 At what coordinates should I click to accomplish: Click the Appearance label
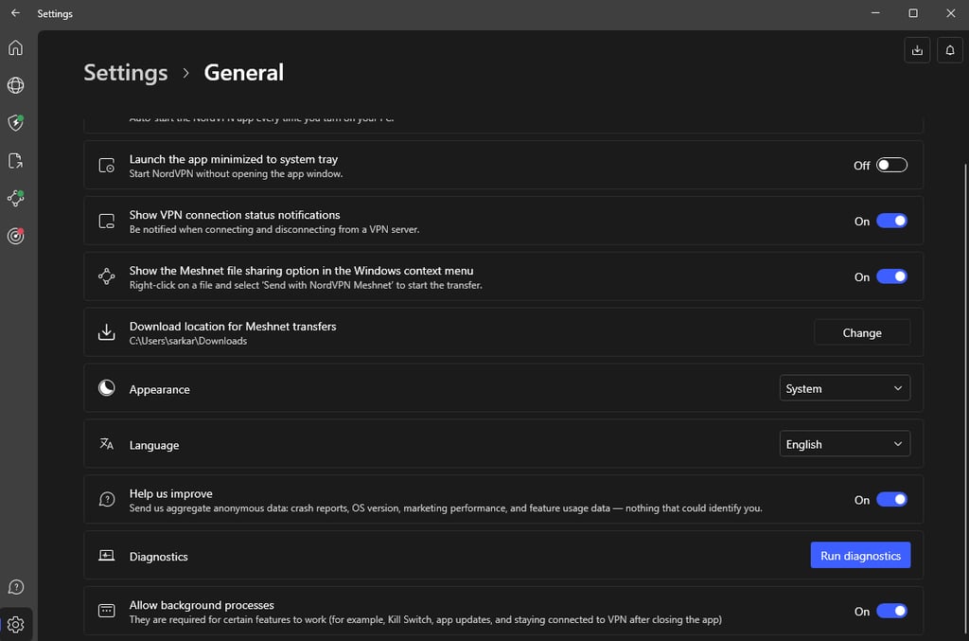[159, 389]
